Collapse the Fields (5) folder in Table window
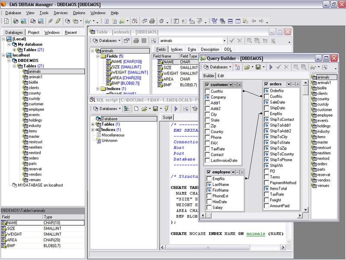This screenshot has height=260, width=346. [x=98, y=56]
